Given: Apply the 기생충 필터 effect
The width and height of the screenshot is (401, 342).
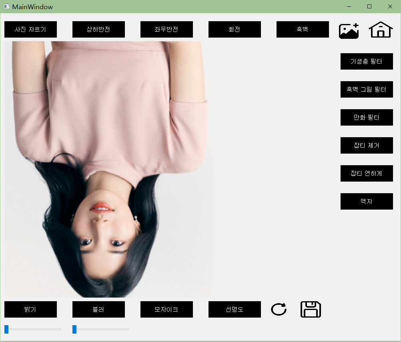Looking at the screenshot, I should click(x=367, y=61).
